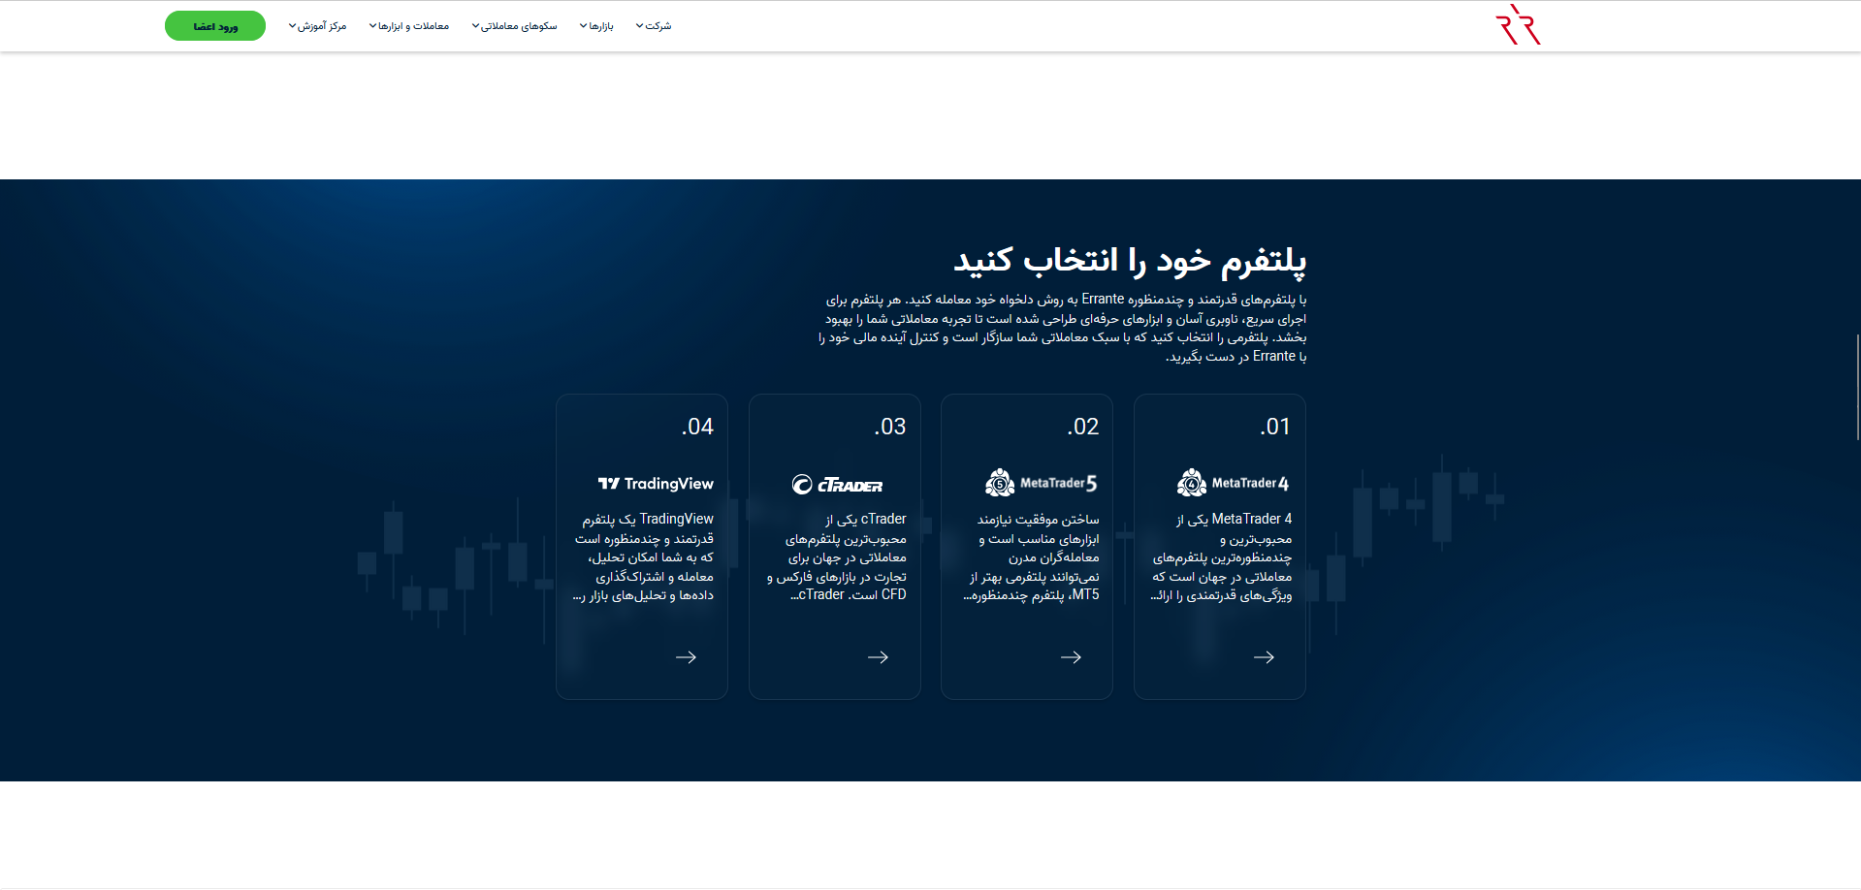Click the Errante red logo
The image size is (1861, 890).
(x=1518, y=25)
